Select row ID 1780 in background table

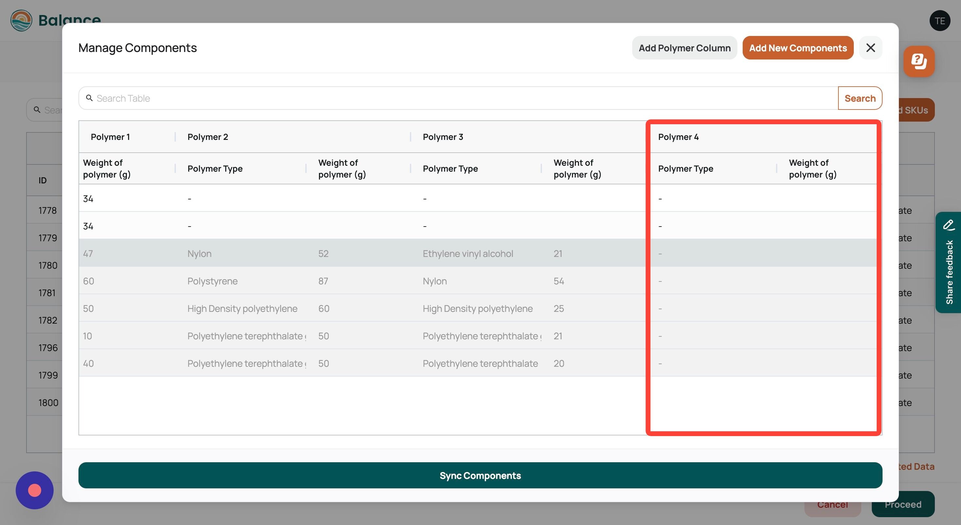pyautogui.click(x=48, y=265)
